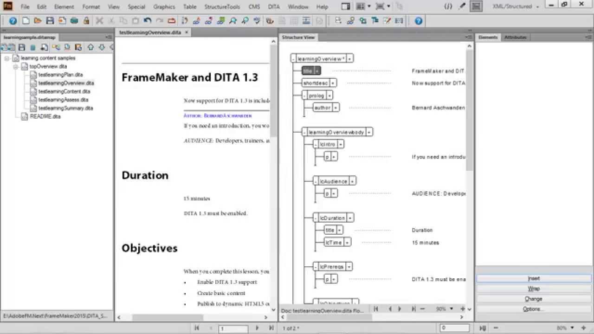Click the blue Help icon beside the structure tools
Image resolution: width=594 pixels, height=334 pixels.
[x=419, y=21]
